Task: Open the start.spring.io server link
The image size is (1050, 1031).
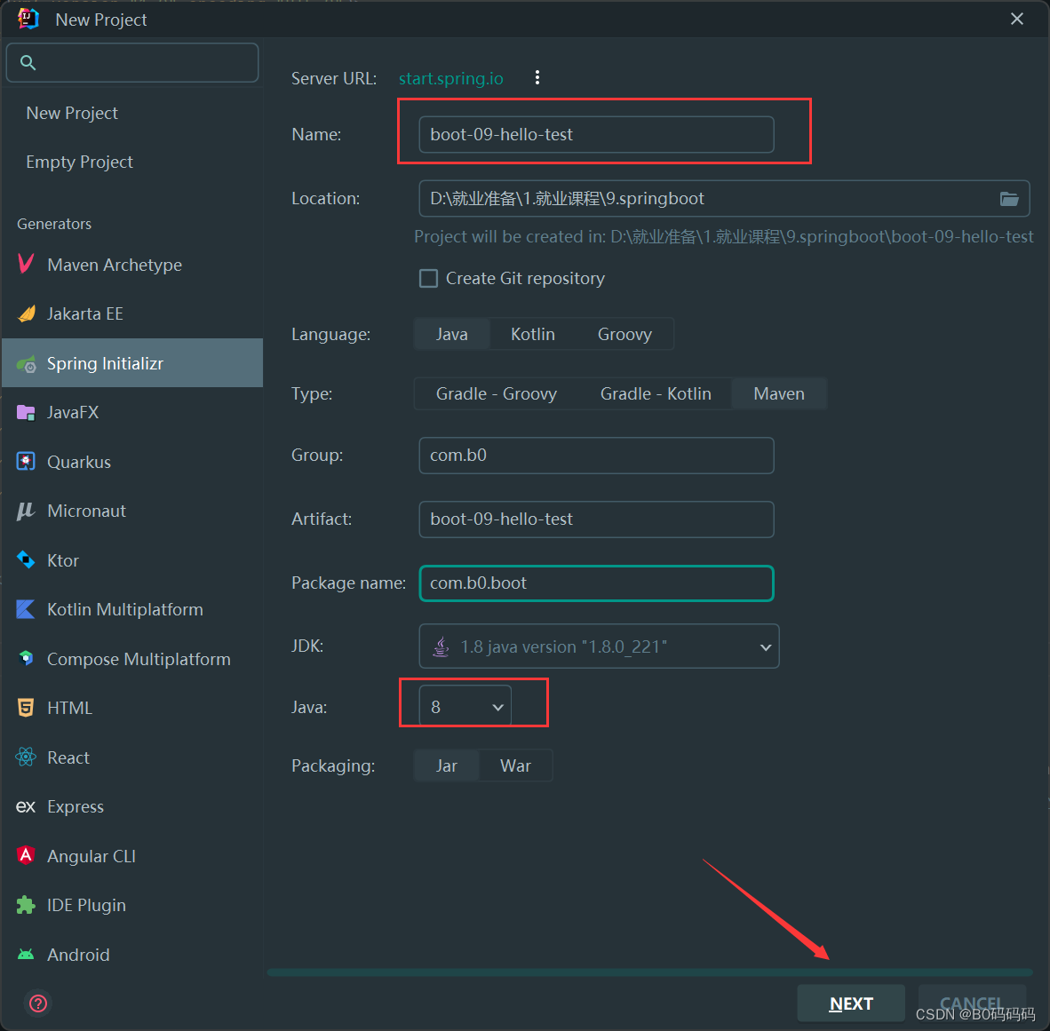Action: coord(450,78)
